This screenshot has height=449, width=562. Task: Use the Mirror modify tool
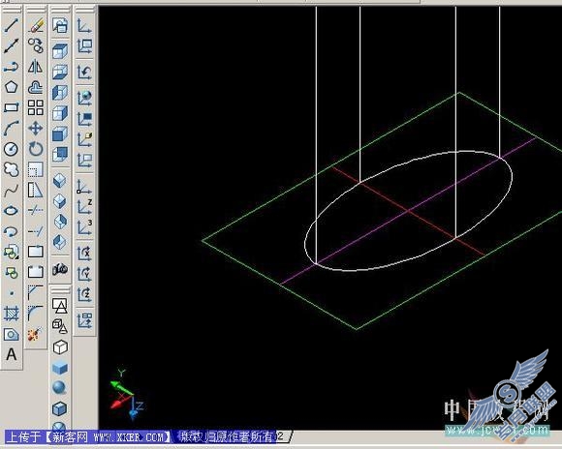click(36, 67)
